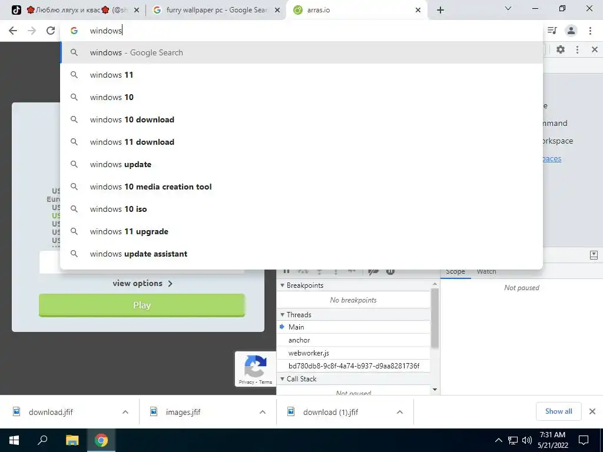Expand 'view options' in arras.io
The width and height of the screenshot is (603, 452).
[143, 283]
